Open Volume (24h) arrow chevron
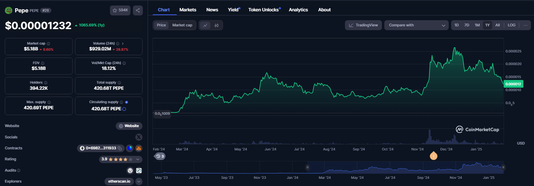Screen dimensions: 534x186 point(123,44)
